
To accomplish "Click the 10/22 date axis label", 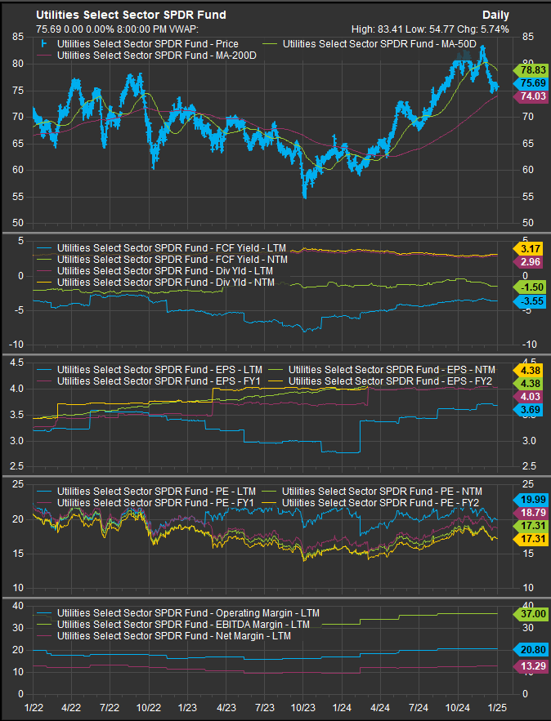I will point(149,708).
